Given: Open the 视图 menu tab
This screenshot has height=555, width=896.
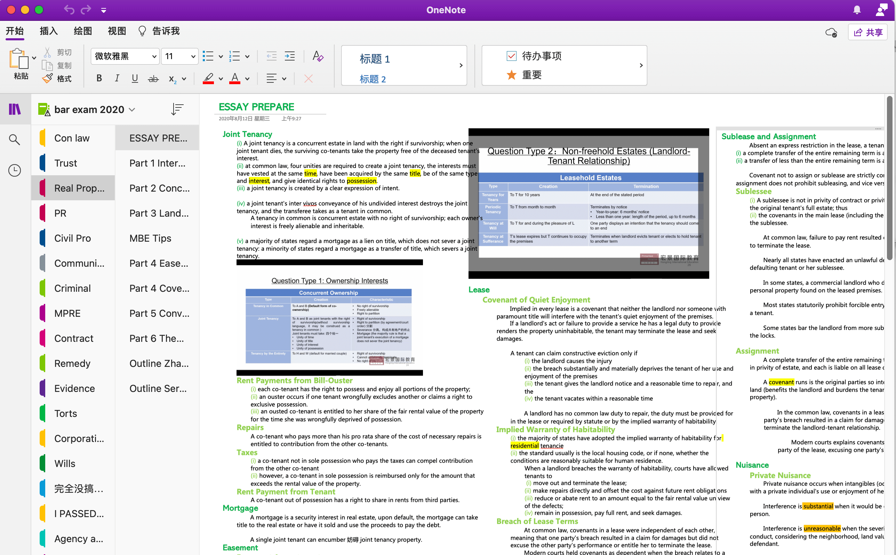Looking at the screenshot, I should (119, 30).
